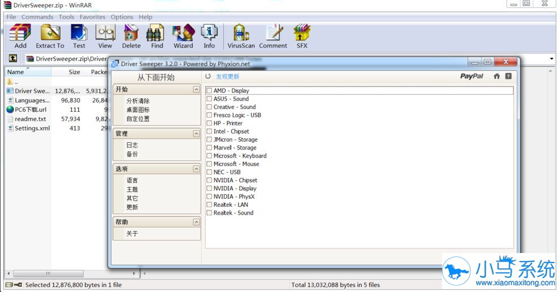Open the Options menu
Screen dimensions: 558x292
122,17
